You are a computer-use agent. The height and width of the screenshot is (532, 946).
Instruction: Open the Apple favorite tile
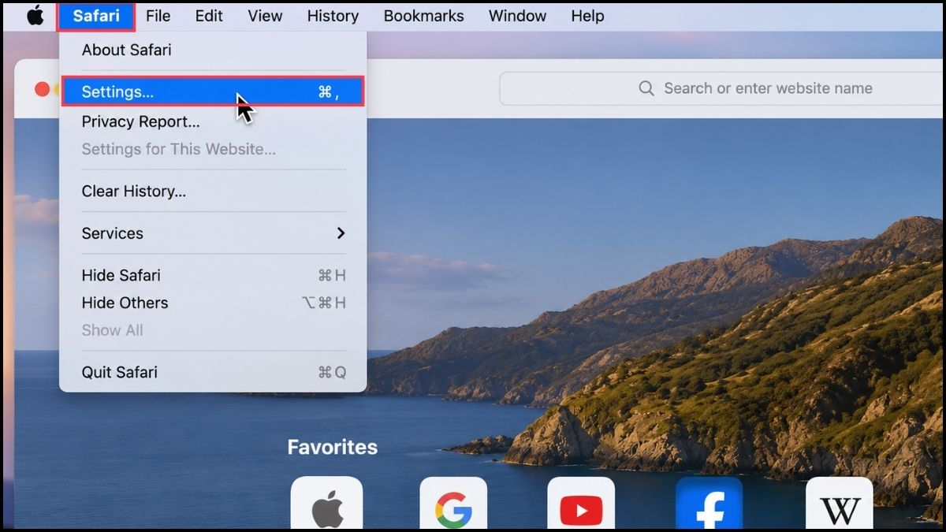tap(327, 504)
